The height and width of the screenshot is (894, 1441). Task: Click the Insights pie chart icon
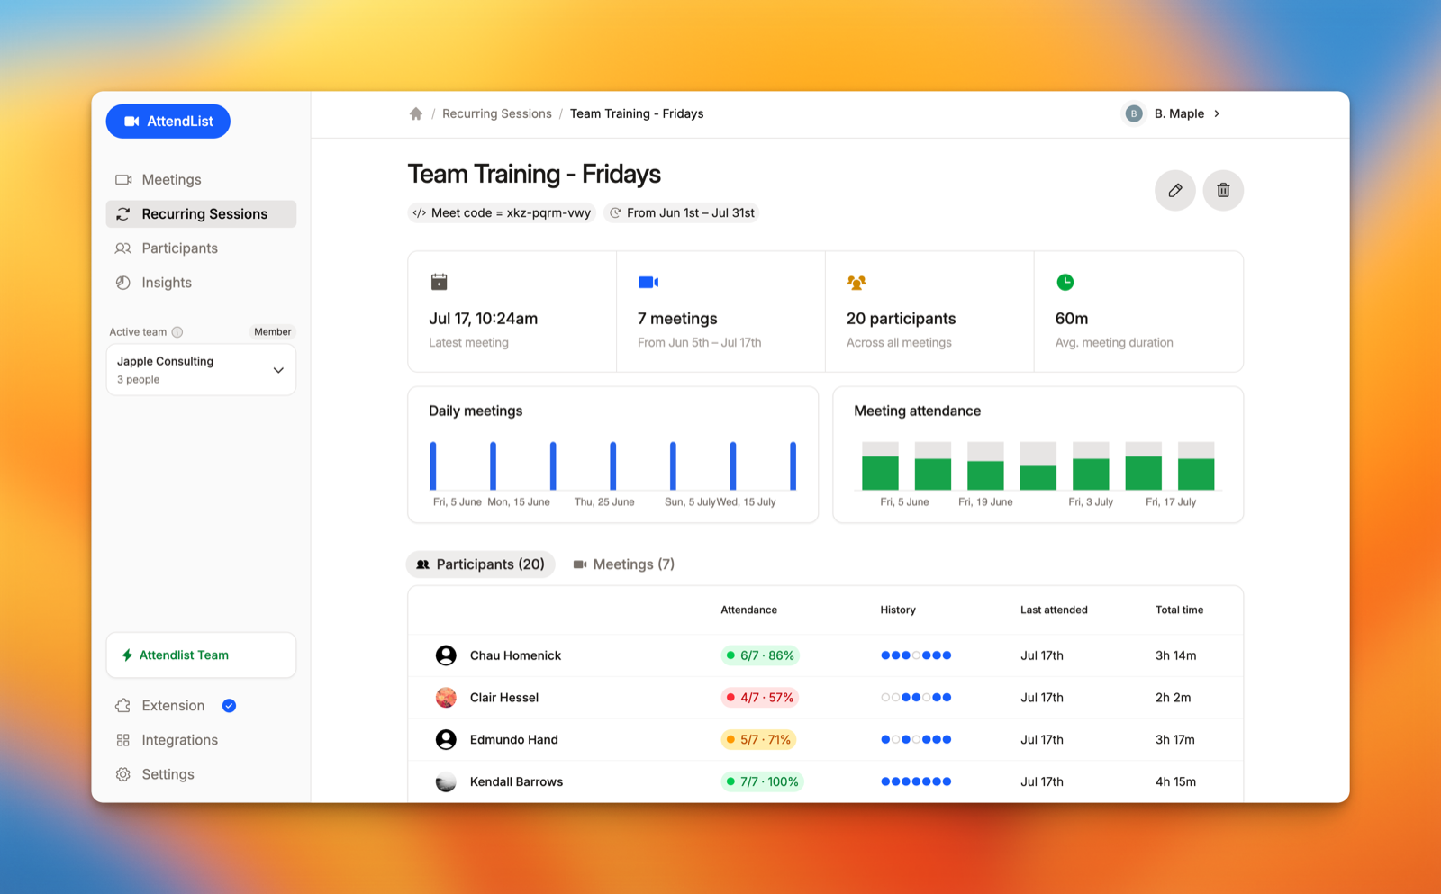(123, 282)
